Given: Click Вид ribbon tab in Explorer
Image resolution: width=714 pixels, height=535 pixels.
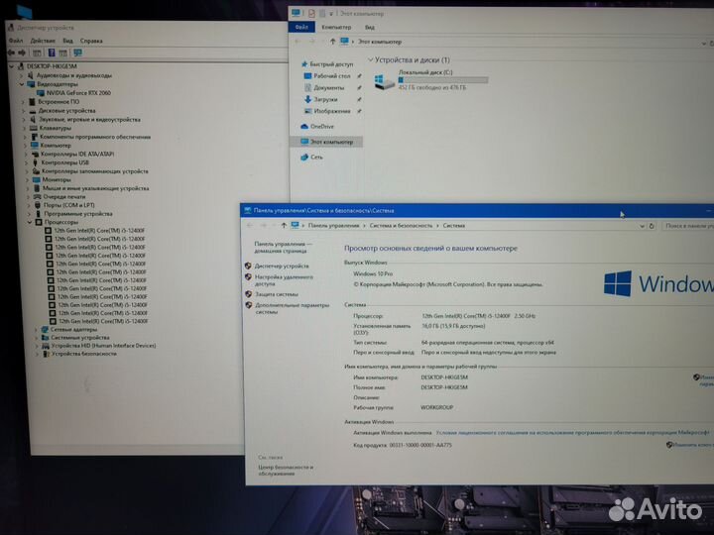Looking at the screenshot, I should (370, 28).
